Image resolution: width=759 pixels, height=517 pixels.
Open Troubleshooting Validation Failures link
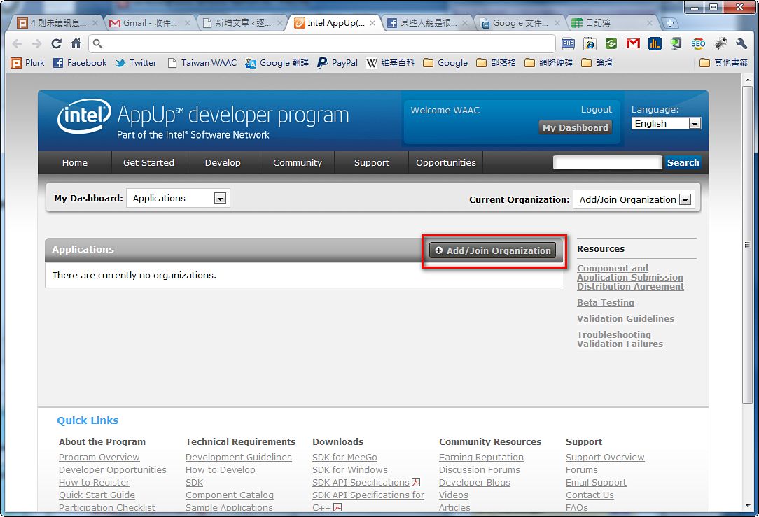[620, 339]
